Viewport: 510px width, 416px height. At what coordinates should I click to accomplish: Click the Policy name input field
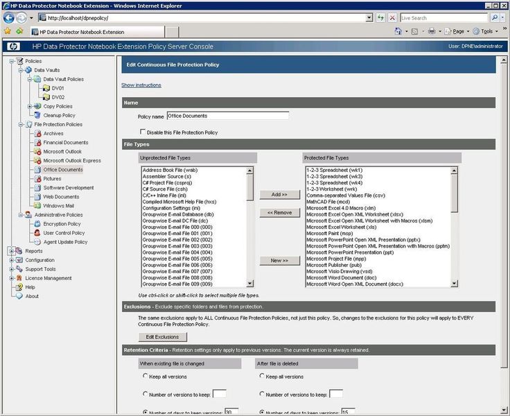pos(228,116)
